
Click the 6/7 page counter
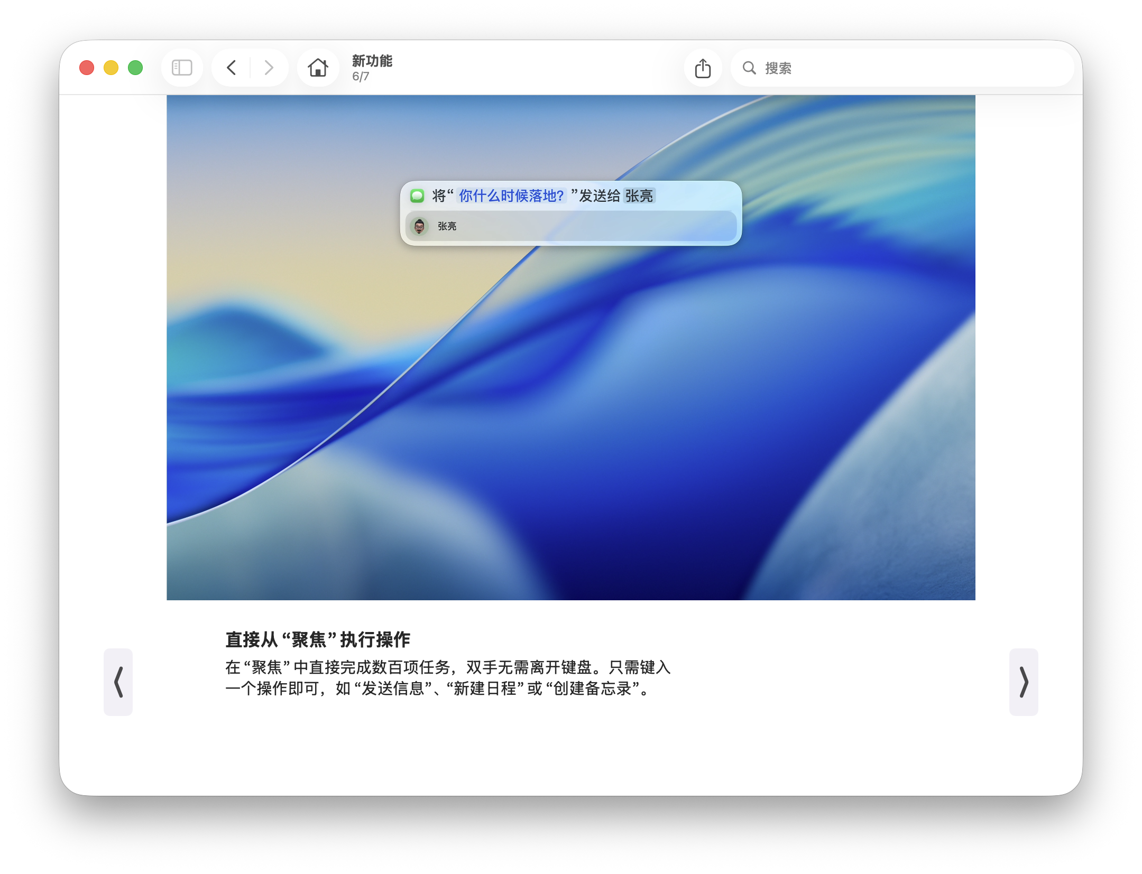pos(361,77)
